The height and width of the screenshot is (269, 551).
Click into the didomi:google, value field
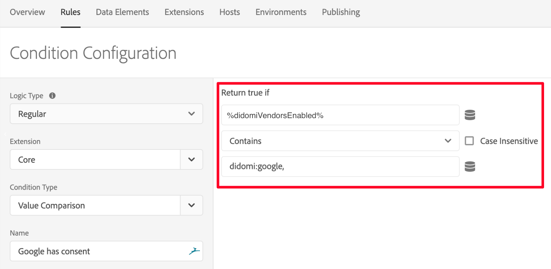pyautogui.click(x=340, y=167)
